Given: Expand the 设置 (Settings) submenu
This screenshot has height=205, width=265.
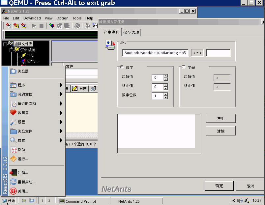Looking at the screenshot, I should 37,122.
